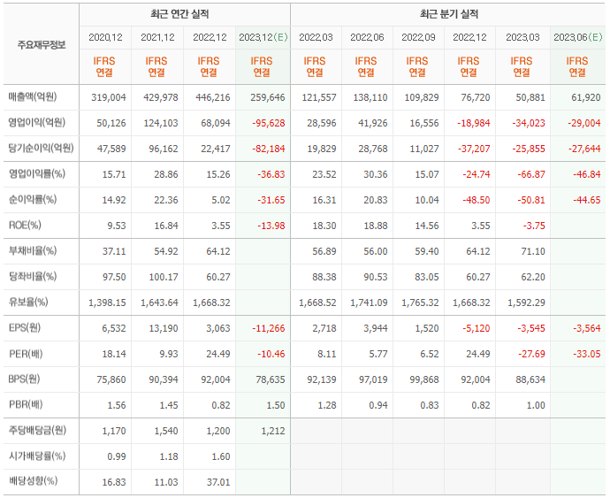Select the operating profit value 124,103

[x=161, y=123]
